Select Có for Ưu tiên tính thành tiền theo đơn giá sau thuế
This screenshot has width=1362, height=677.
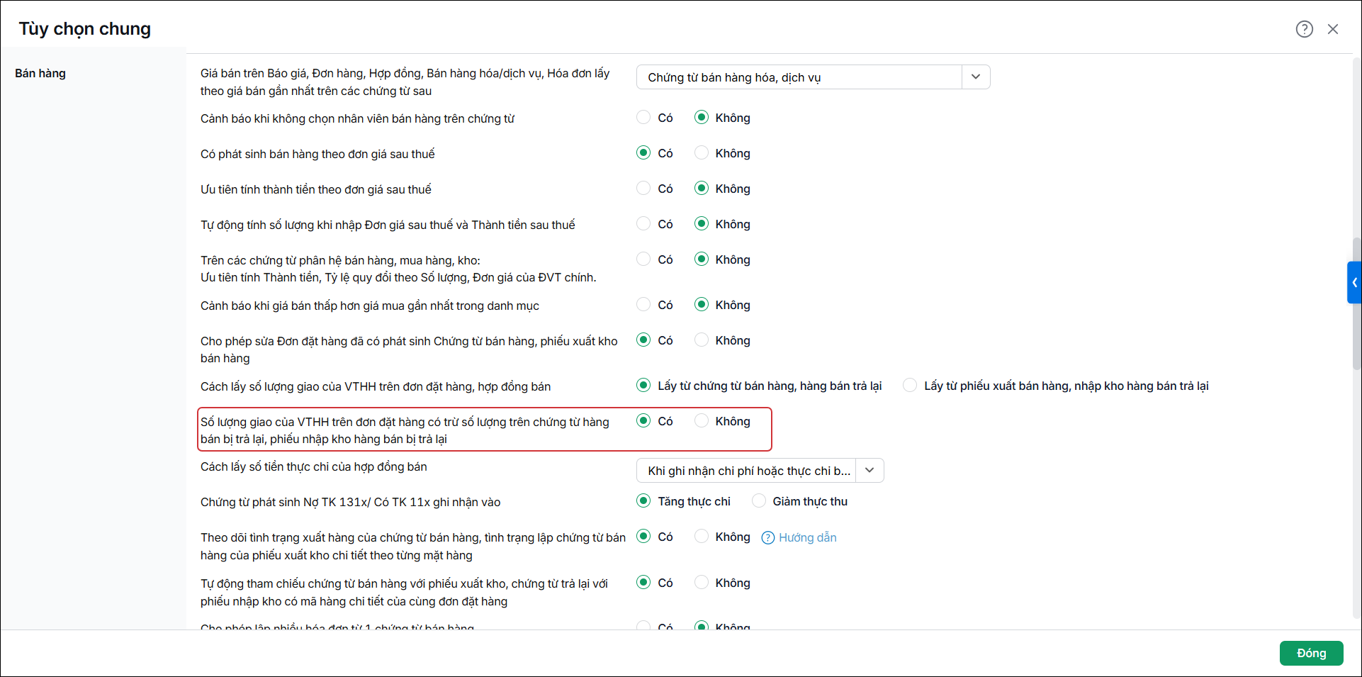[x=643, y=189]
